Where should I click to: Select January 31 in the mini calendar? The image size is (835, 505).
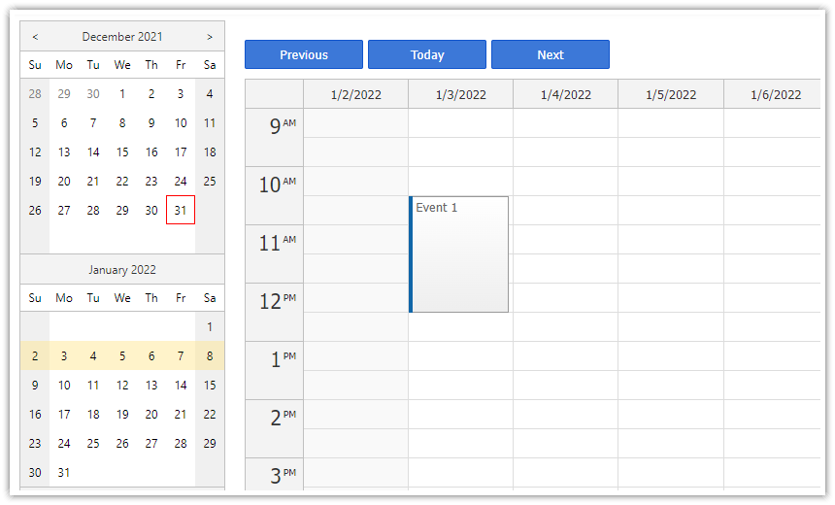pyautogui.click(x=64, y=473)
